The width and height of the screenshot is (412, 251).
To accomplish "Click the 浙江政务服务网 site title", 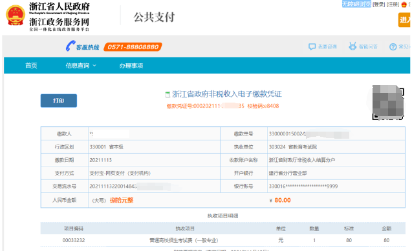I will 59,22.
